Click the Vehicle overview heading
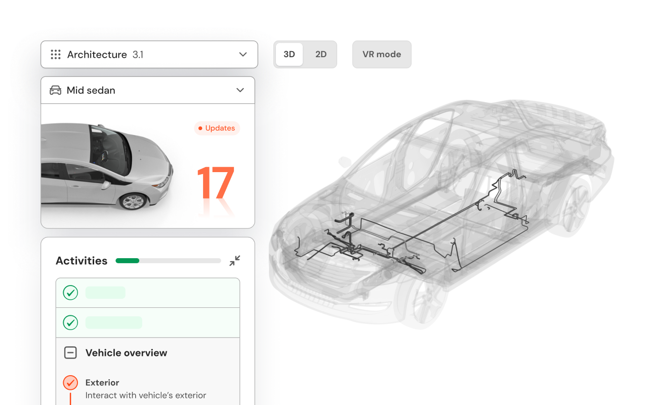 pos(126,353)
